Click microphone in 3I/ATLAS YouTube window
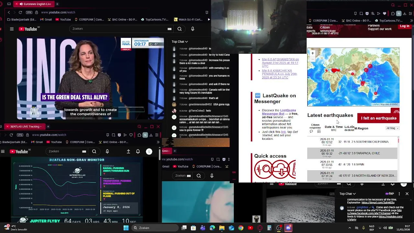Screen dimensions: 414x233 107,151
